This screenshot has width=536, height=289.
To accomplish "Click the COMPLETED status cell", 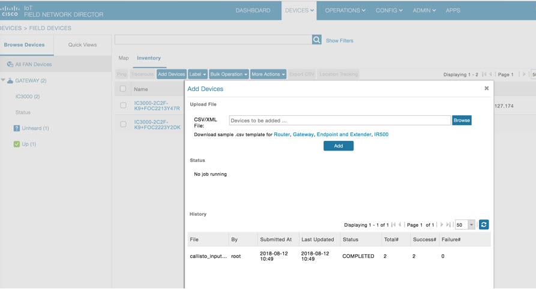I will 358,256.
